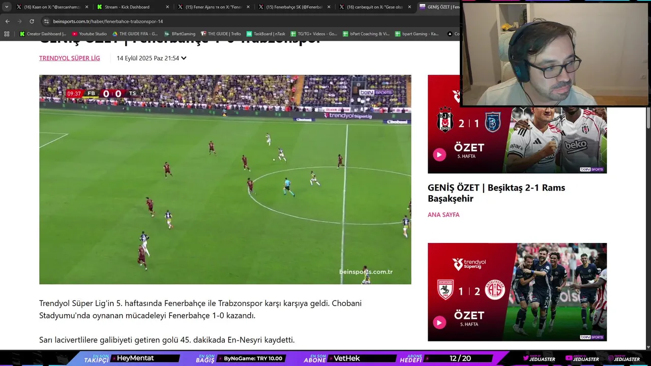Viewport: 651px width, 366px height.
Task: Click the Twitter JEDIJASTER icon in overlay
Action: pos(526,359)
